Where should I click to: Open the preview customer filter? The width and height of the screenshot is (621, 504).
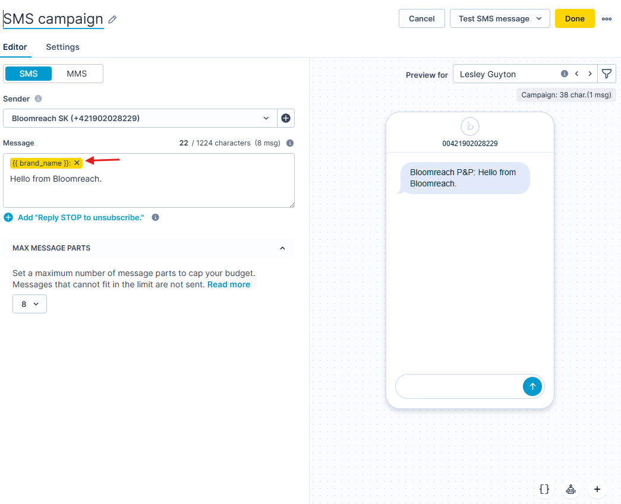(x=606, y=74)
